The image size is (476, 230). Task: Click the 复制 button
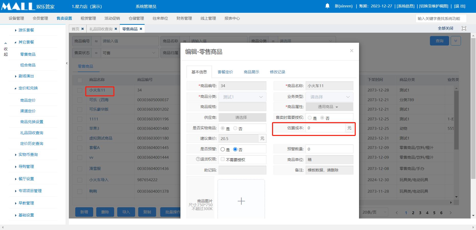pyautogui.click(x=147, y=212)
